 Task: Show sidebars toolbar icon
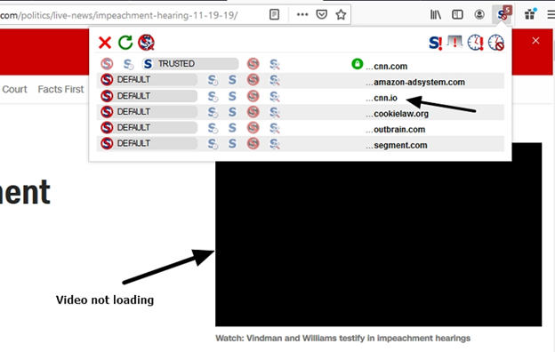click(x=457, y=14)
